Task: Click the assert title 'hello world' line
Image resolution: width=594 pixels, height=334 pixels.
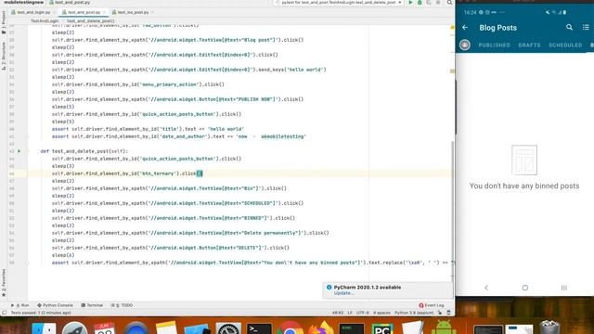Action: pyautogui.click(x=148, y=129)
